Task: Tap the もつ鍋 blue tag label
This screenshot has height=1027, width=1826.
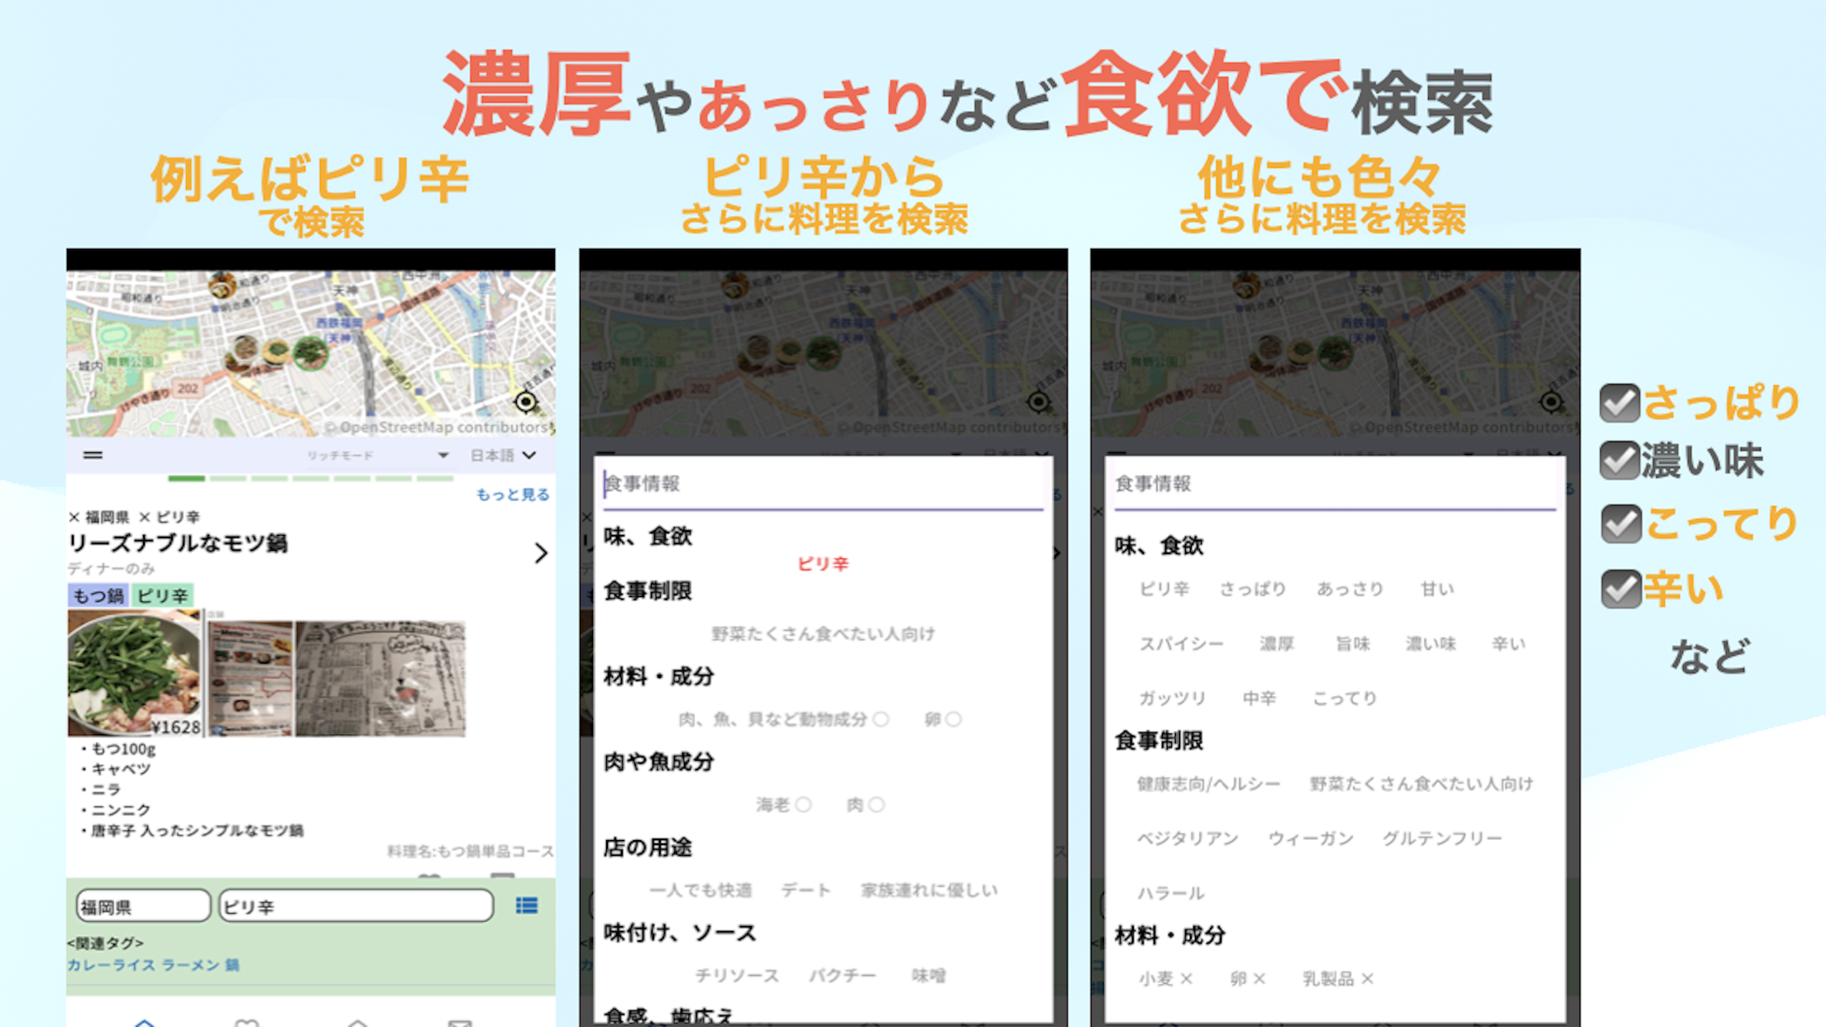Action: coord(98,595)
